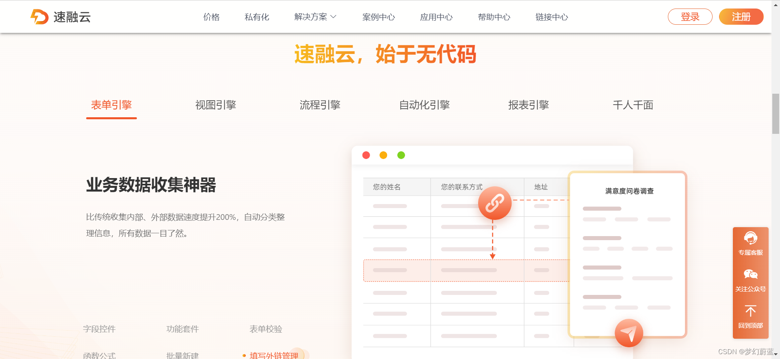The width and height of the screenshot is (780, 359).
Task: Click the 登录 button
Action: [690, 17]
